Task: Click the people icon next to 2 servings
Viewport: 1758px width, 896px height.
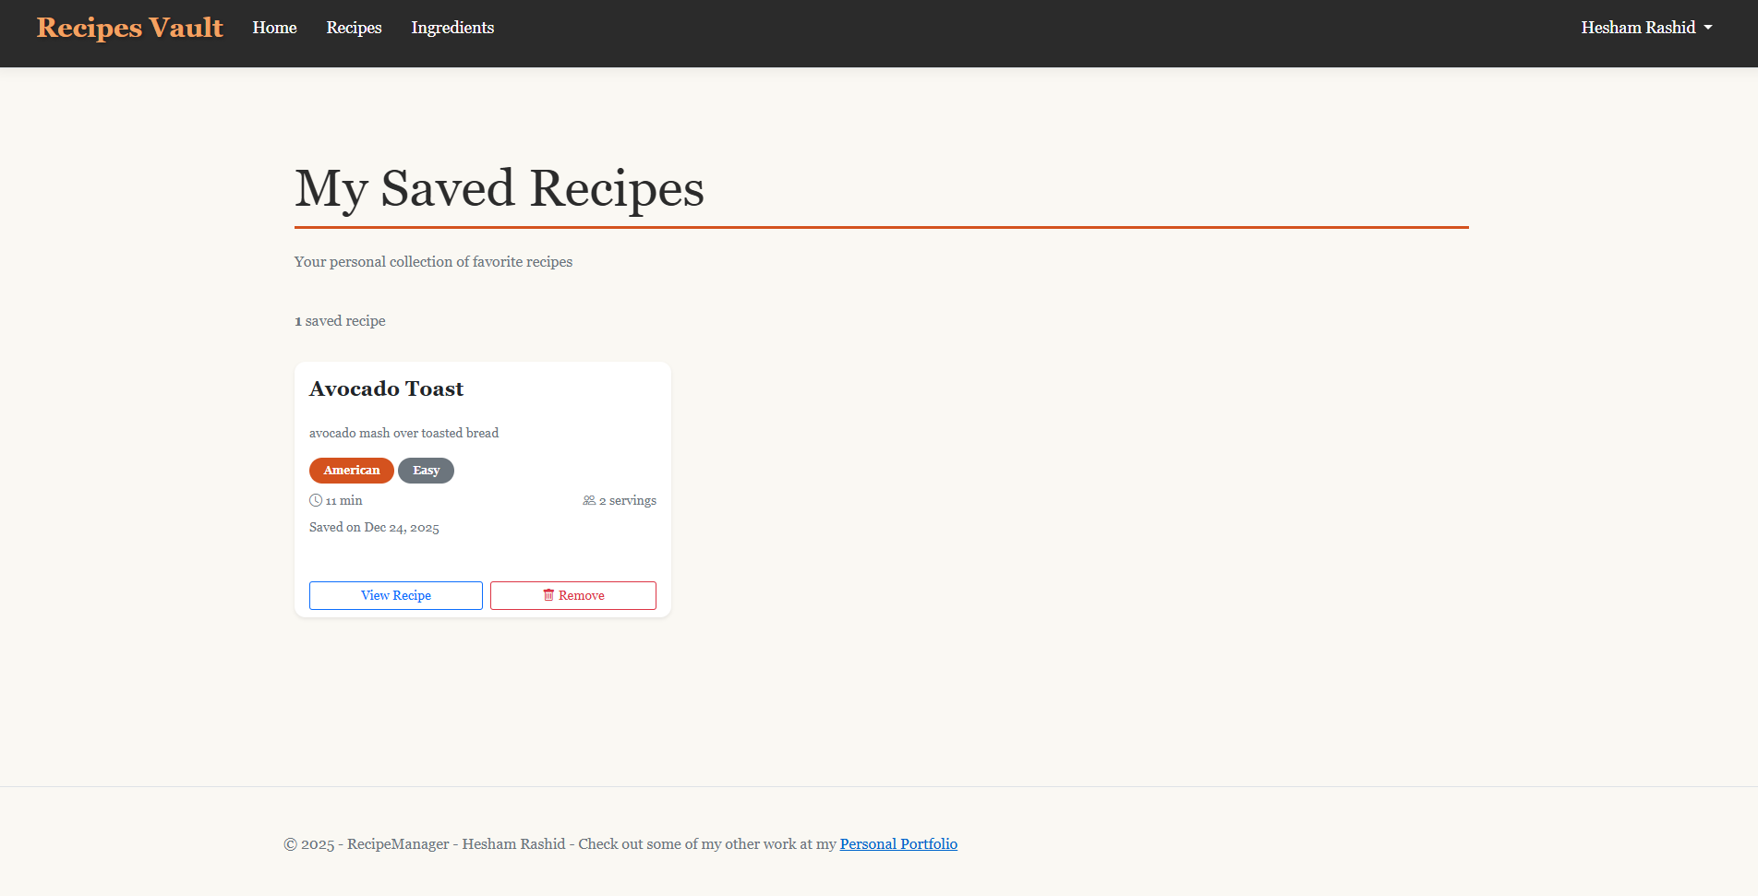Action: pos(589,499)
